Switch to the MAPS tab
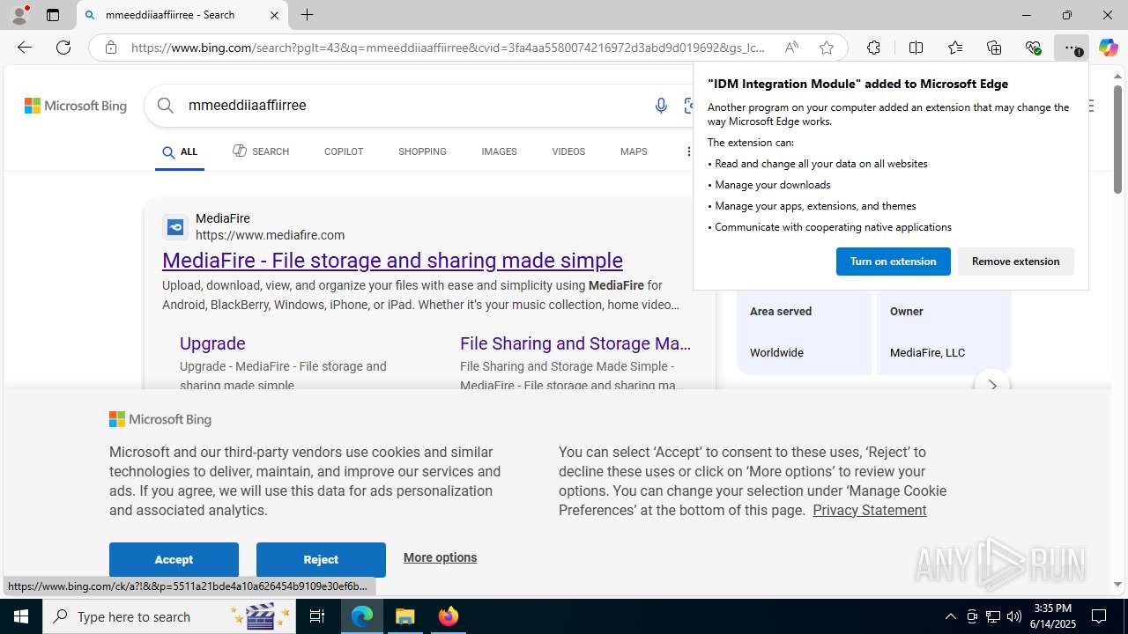Screen dimensions: 1128x634 [x=634, y=151]
